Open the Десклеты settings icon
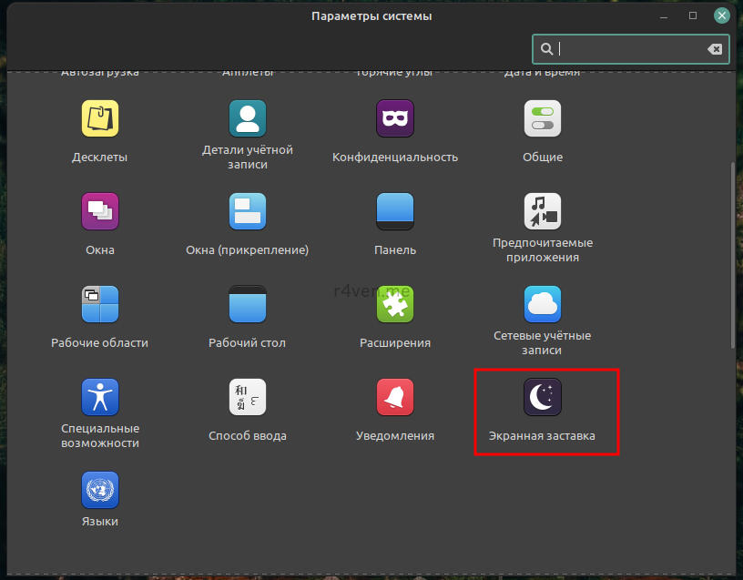 click(x=100, y=119)
